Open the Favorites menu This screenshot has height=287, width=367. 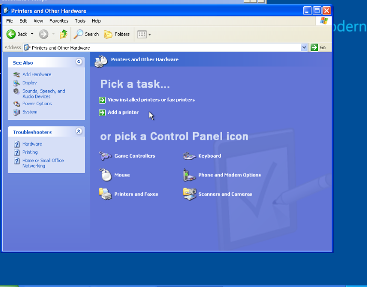pyautogui.click(x=58, y=21)
